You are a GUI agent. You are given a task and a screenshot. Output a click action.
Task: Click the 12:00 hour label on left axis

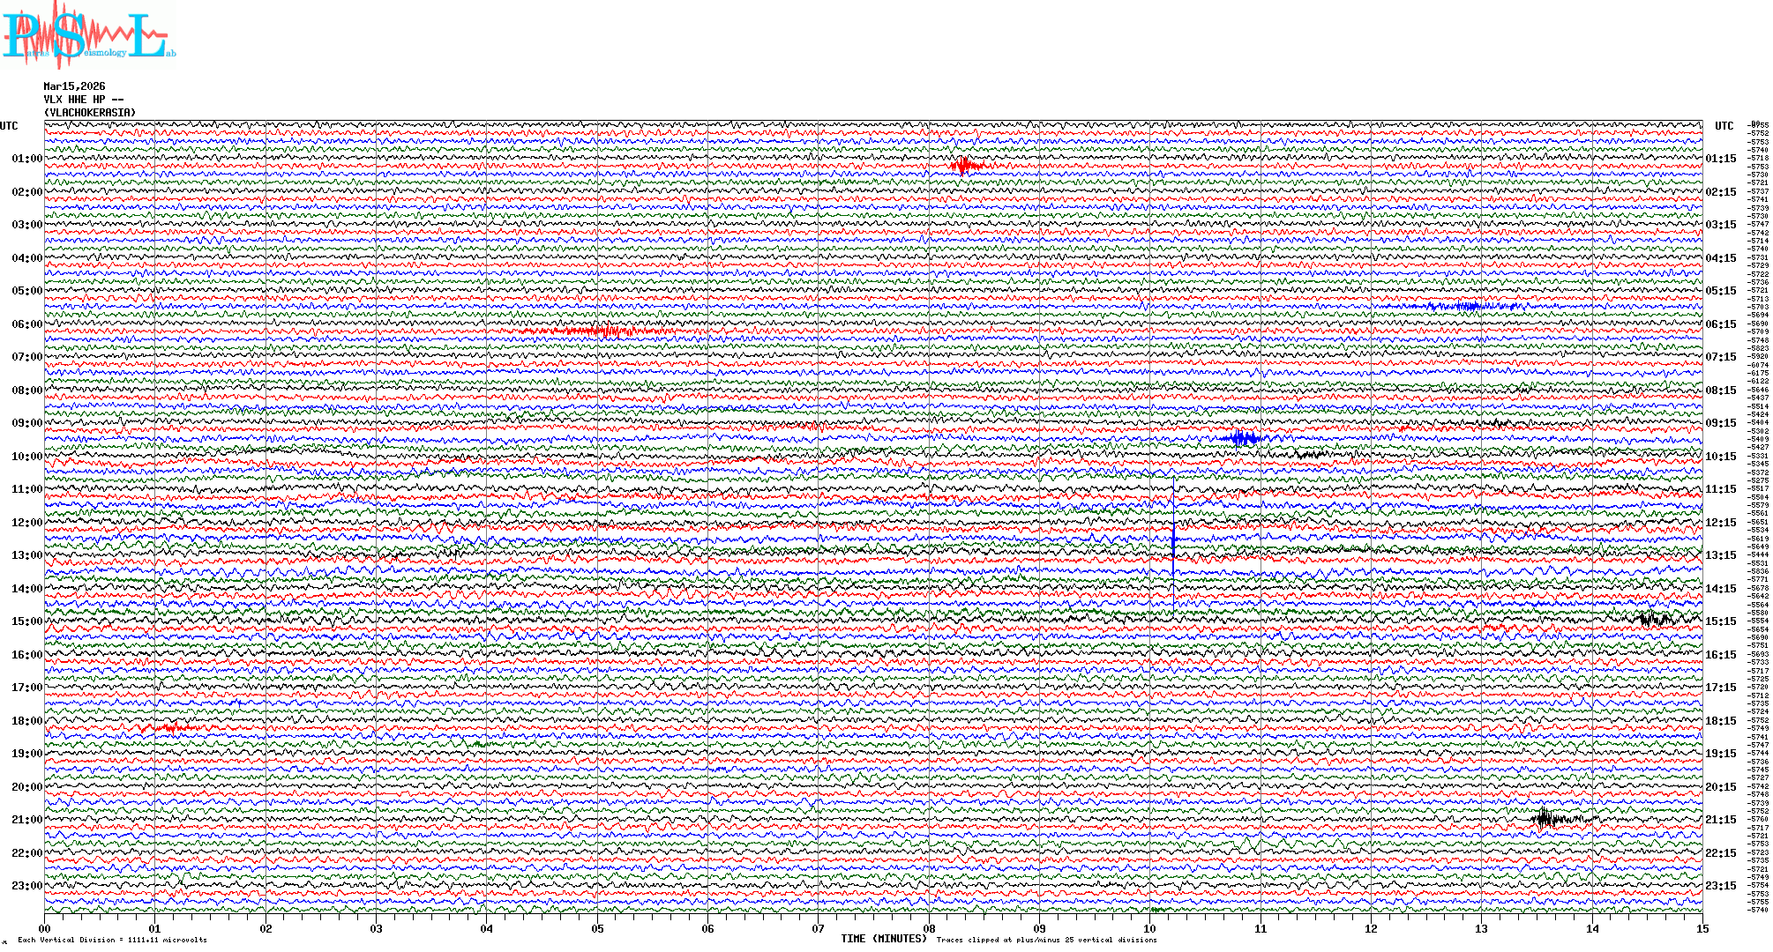pos(26,523)
